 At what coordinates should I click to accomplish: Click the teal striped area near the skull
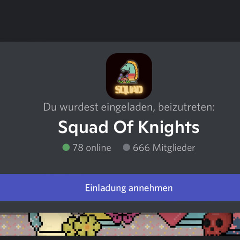tap(192, 220)
